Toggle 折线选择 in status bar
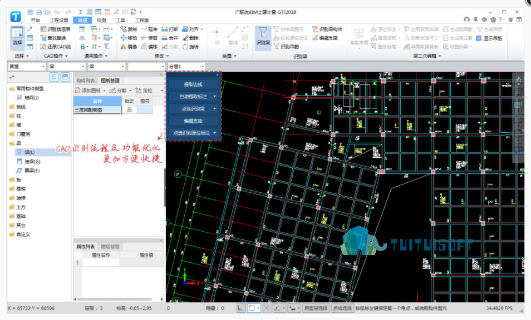Image resolution: width=531 pixels, height=320 pixels. tap(342, 308)
